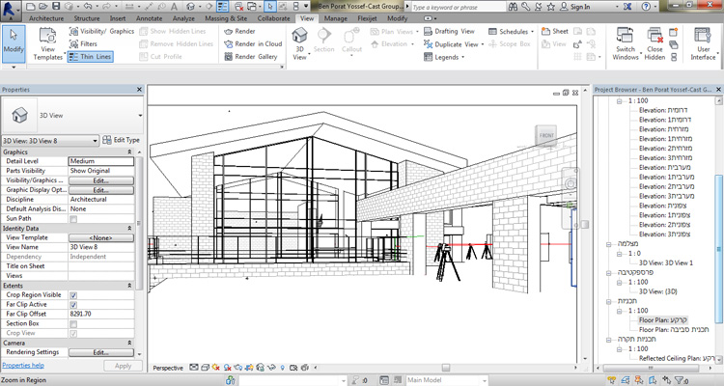
Task: Collapse the Extents properties group
Action: tap(129, 286)
